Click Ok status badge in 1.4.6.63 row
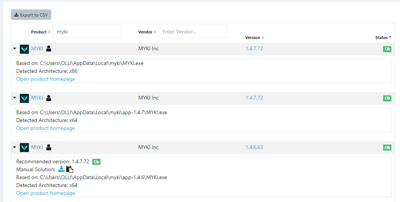The image size is (400, 202). [x=387, y=148]
